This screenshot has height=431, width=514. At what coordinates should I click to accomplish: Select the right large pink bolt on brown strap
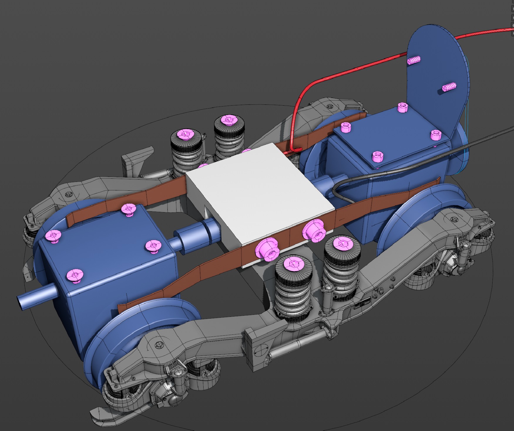[315, 231]
